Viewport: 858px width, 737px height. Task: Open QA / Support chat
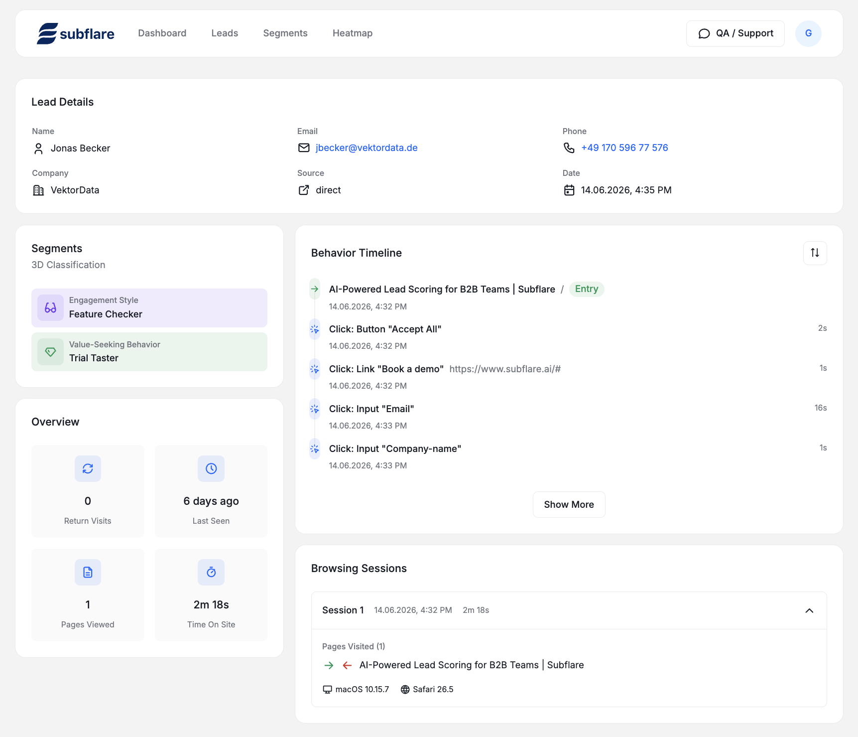tap(735, 33)
